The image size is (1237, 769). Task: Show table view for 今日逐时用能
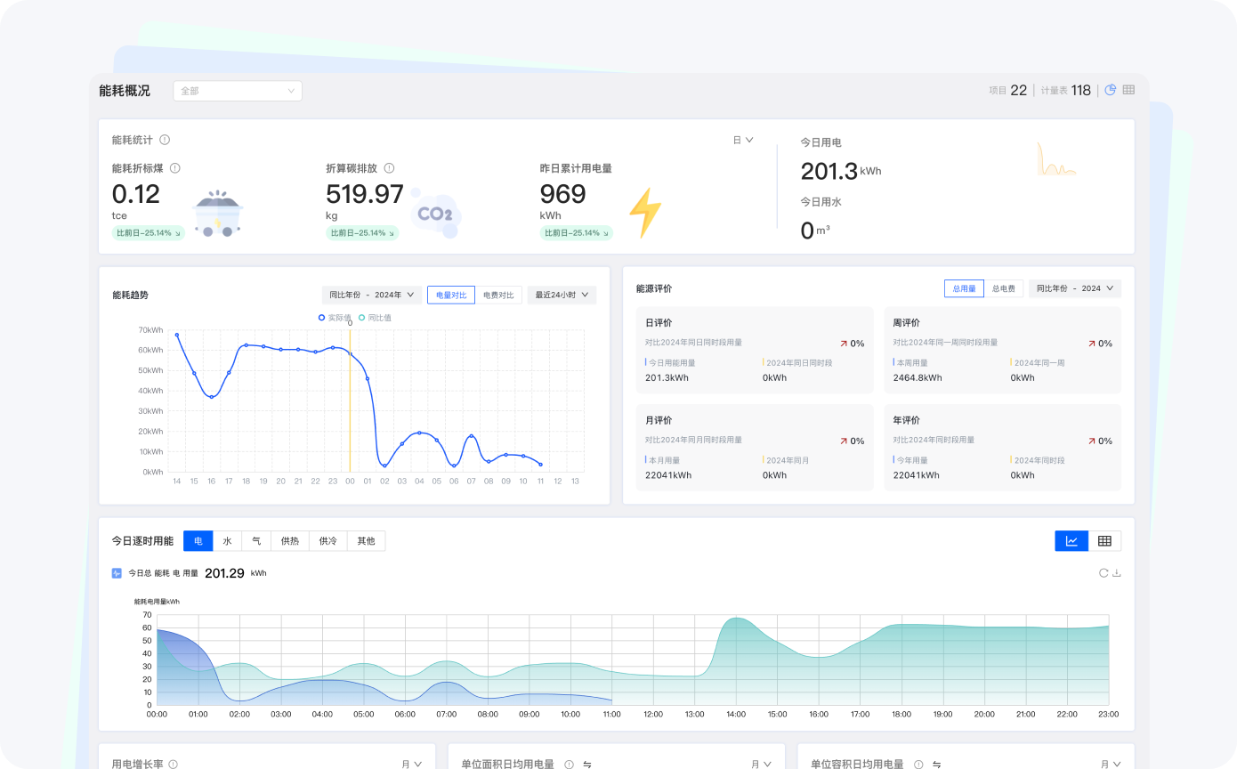pyautogui.click(x=1104, y=541)
